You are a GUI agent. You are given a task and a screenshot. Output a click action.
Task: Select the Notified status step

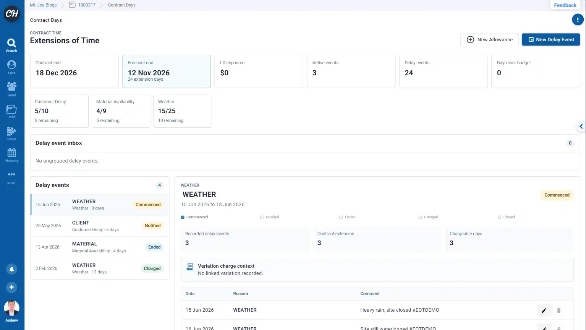(x=269, y=217)
